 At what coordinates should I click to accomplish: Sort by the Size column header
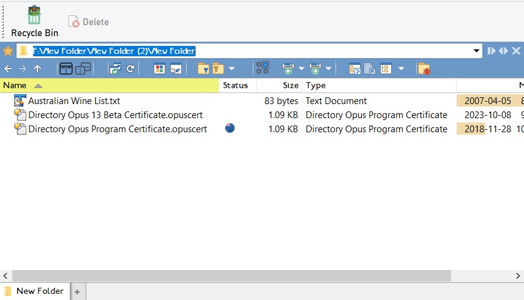point(279,86)
